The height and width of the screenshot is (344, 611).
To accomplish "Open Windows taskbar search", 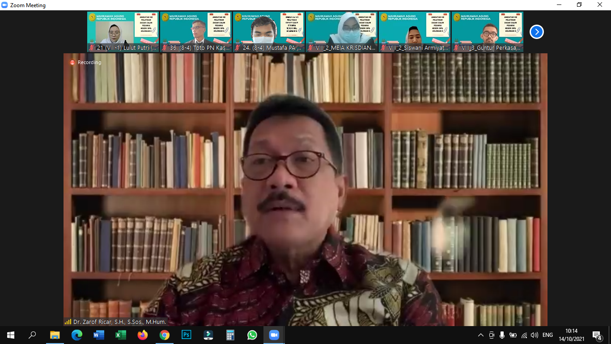I will 32,335.
